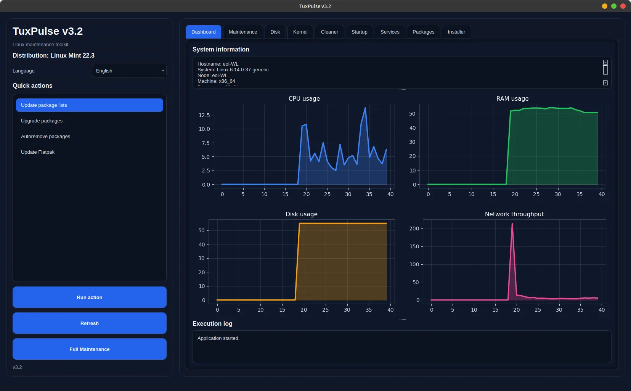Switch to the Maintenance tab
631x391 pixels.
click(242, 32)
